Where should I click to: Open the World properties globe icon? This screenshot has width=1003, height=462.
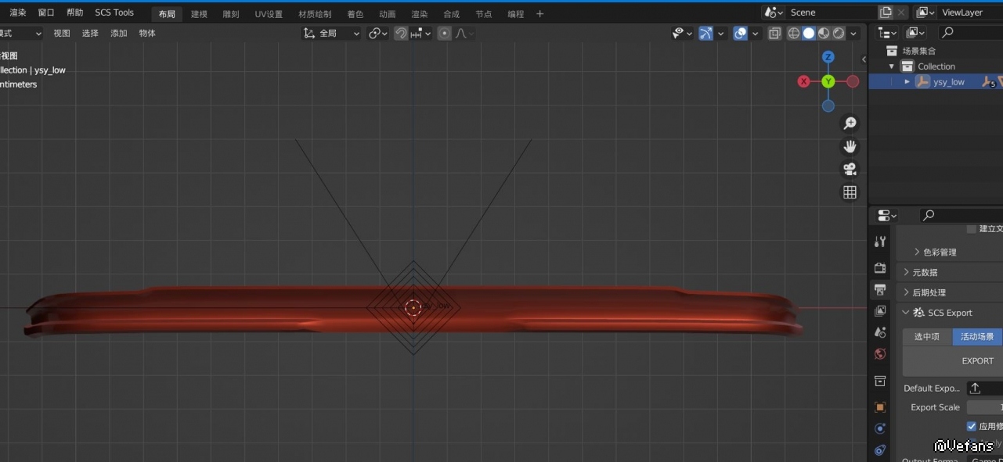(880, 354)
